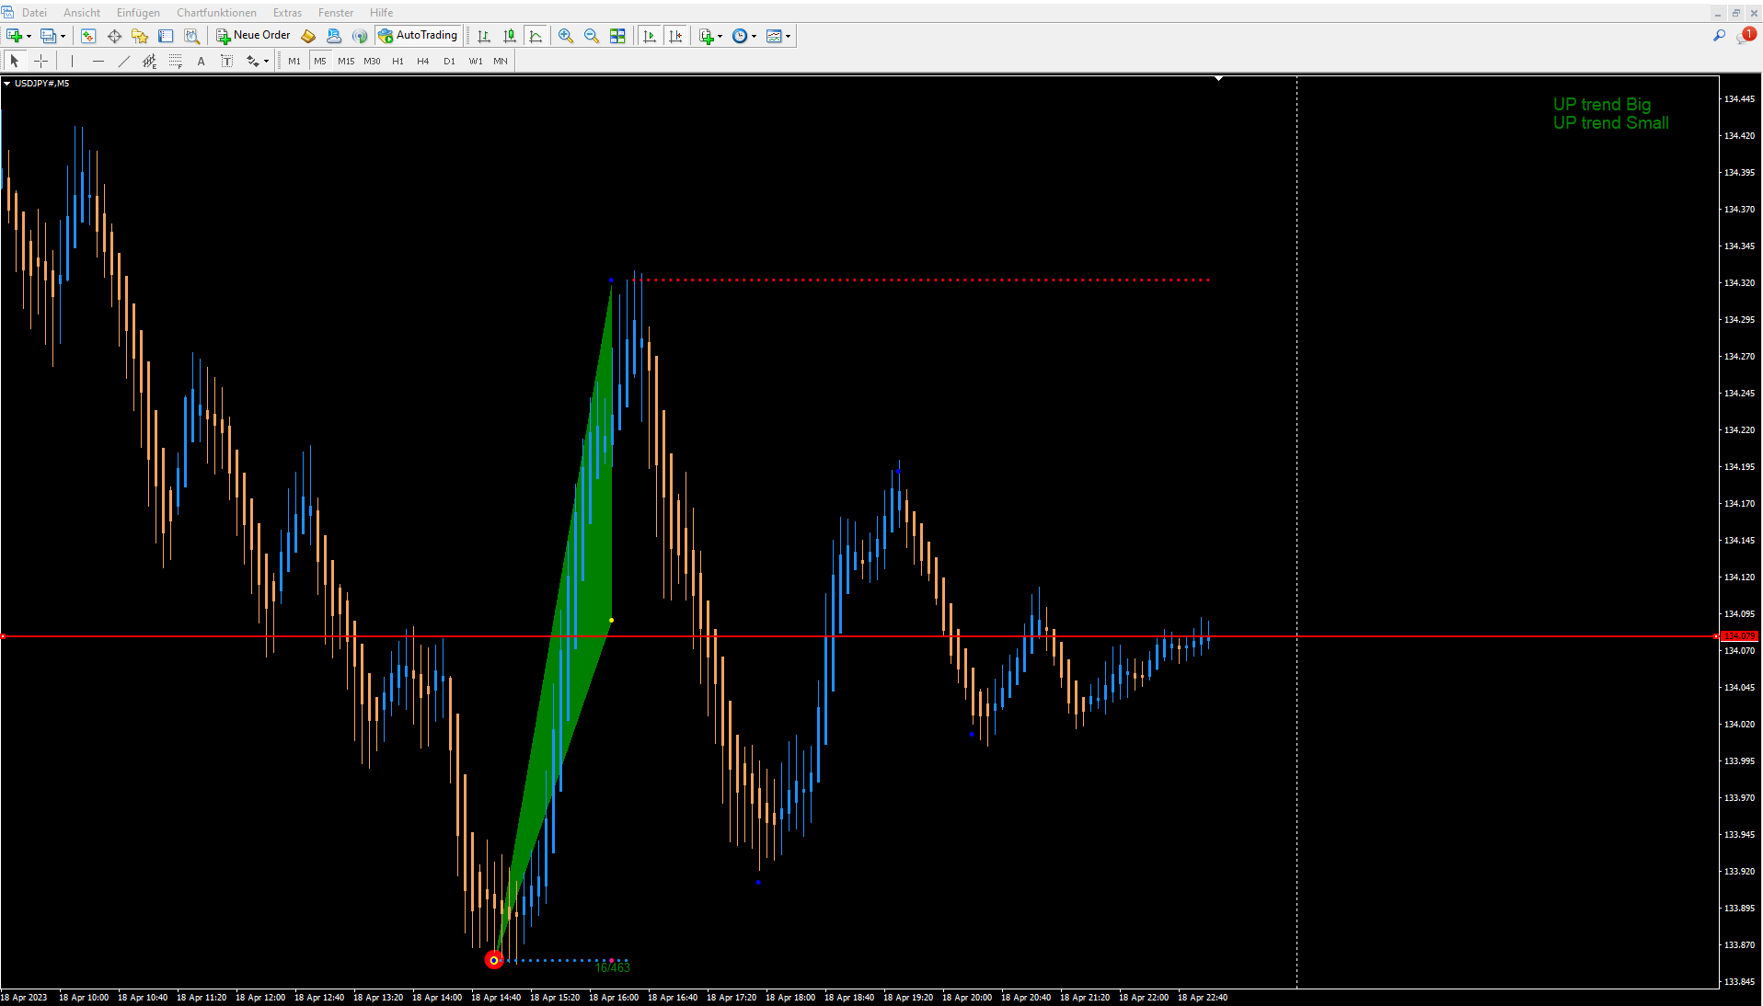Zoom in on the chart
The width and height of the screenshot is (1763, 1006).
point(566,36)
